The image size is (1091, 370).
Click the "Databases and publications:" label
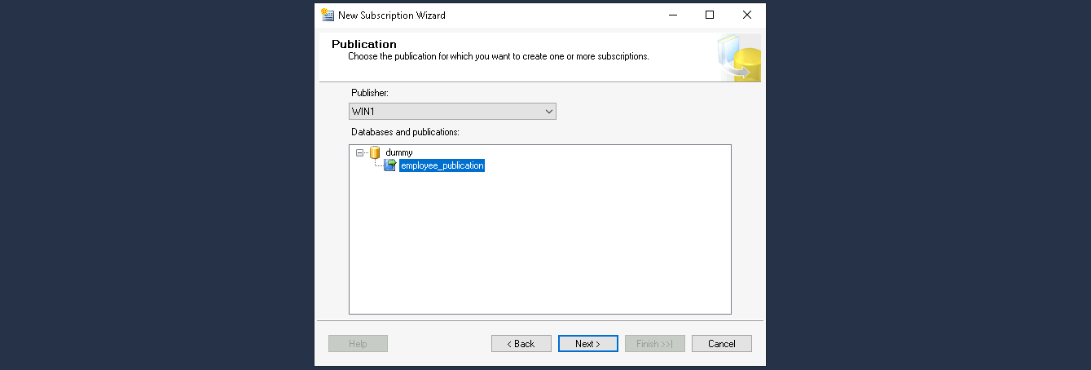click(405, 131)
